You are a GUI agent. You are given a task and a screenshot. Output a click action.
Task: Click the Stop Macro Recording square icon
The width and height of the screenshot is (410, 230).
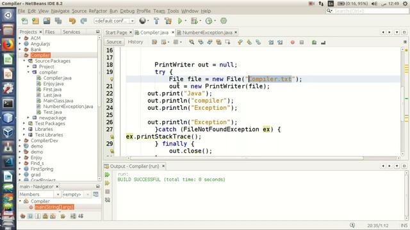point(302,42)
